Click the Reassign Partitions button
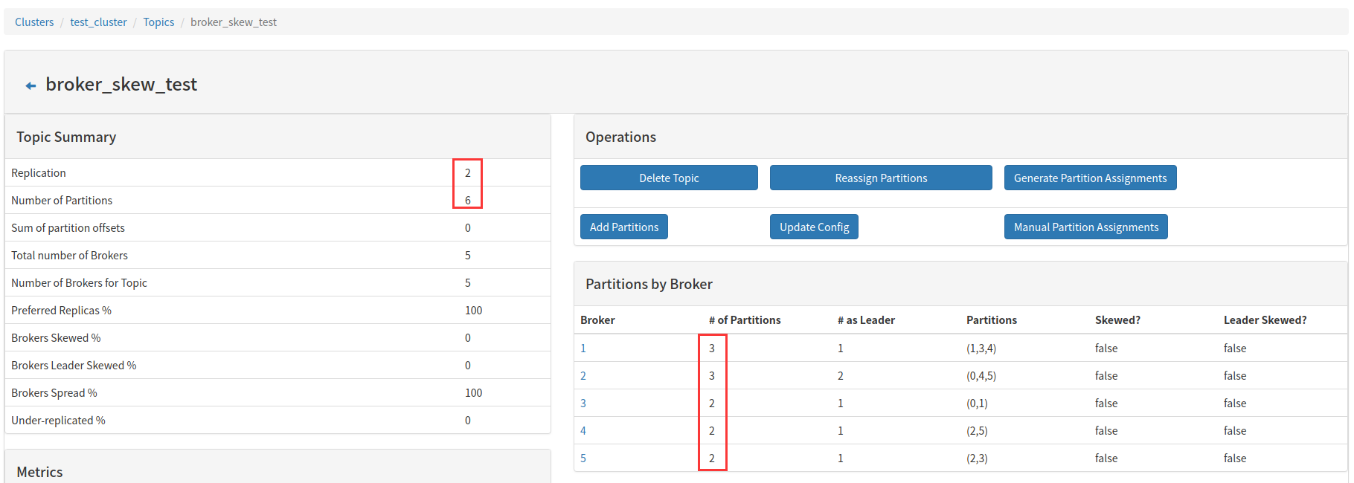 coord(881,178)
